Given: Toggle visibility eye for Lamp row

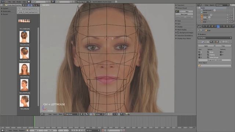Looking at the screenshot, I should click(x=228, y=19).
